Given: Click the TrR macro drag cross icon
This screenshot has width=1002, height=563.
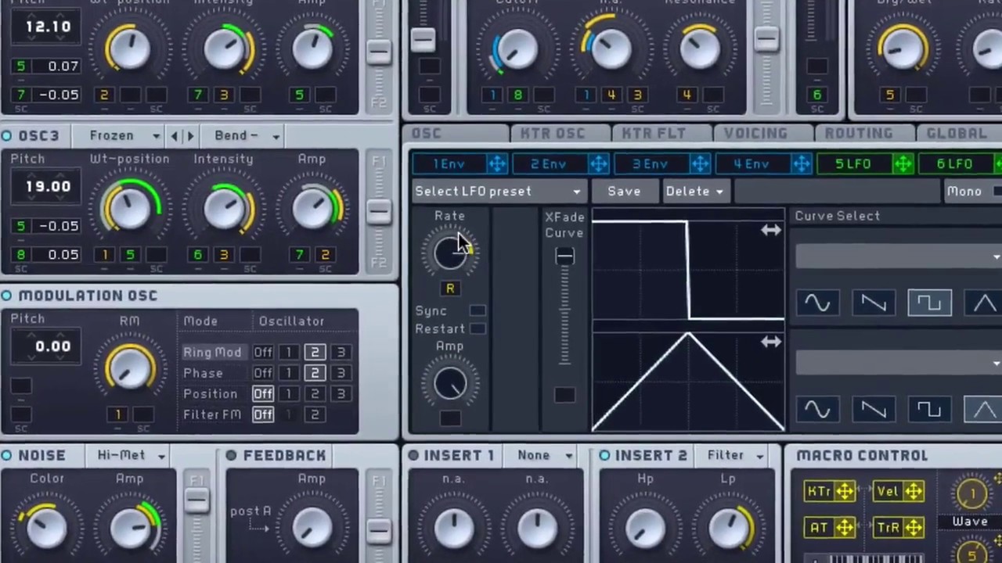Looking at the screenshot, I should [x=913, y=528].
